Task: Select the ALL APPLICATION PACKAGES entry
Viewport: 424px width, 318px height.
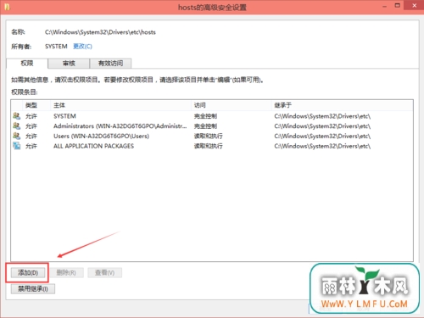Action: pyautogui.click(x=93, y=146)
